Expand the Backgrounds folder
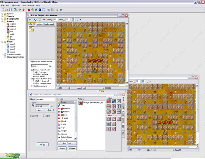The height and width of the screenshot is (159, 205). [x=2, y=19]
